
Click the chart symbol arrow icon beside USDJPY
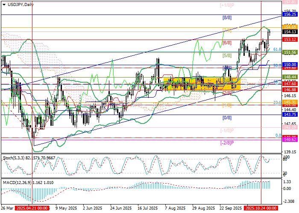click(x=3, y=4)
